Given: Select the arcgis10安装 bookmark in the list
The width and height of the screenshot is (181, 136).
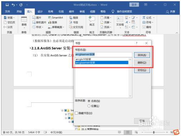Looking at the screenshot, I should tap(102, 59).
